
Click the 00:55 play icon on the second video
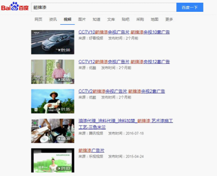[59, 80]
